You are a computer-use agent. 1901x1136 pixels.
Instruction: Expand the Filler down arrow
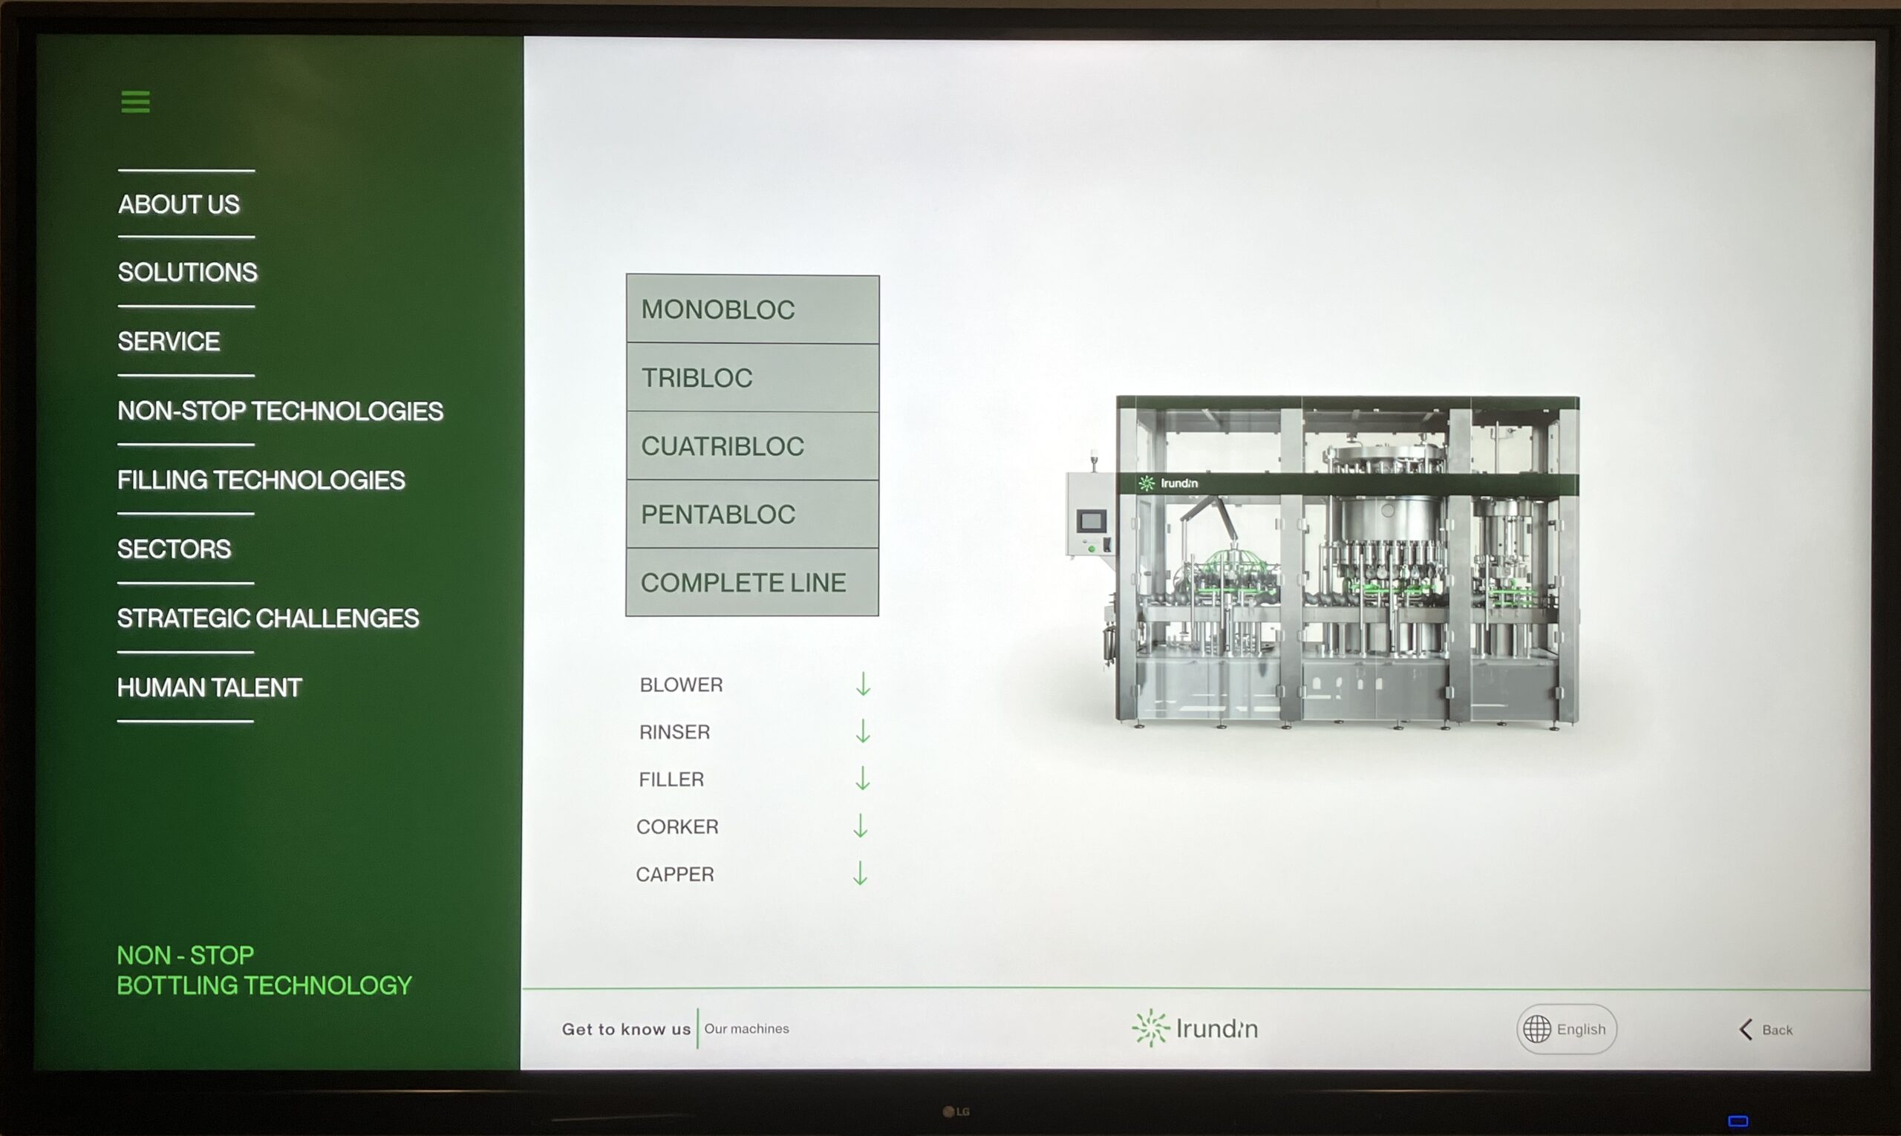coord(862,779)
